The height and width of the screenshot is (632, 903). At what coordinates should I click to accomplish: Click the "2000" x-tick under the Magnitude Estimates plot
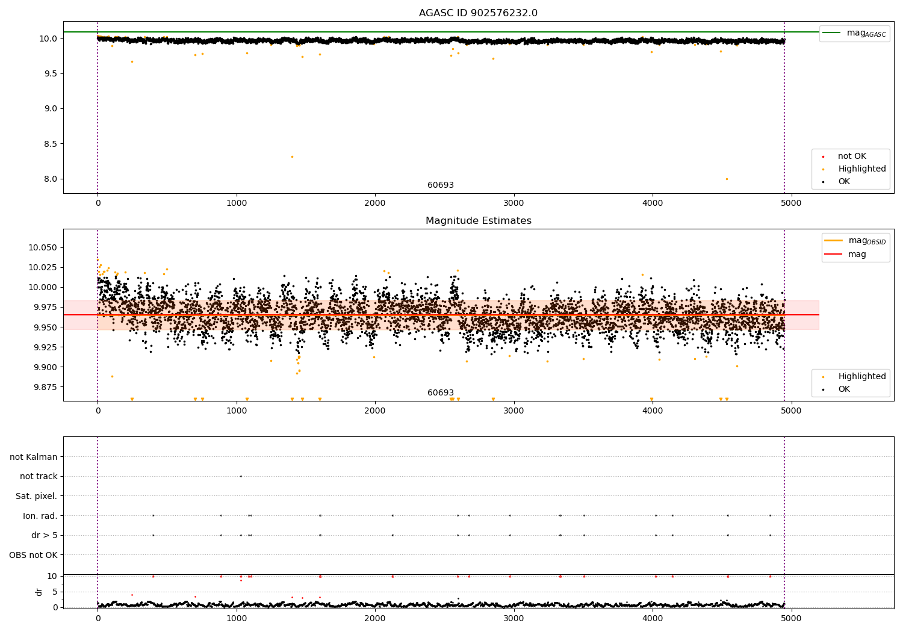[x=375, y=411]
